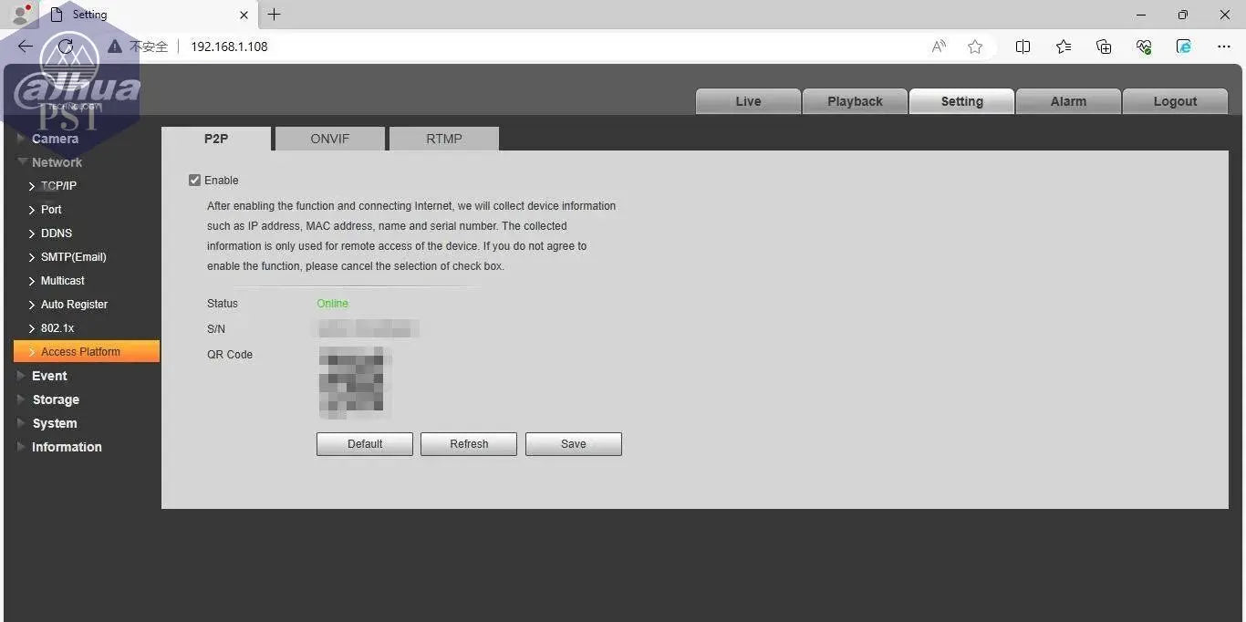1246x622 pixels.
Task: Expand the Camera section in sidebar
Action: [x=55, y=139]
